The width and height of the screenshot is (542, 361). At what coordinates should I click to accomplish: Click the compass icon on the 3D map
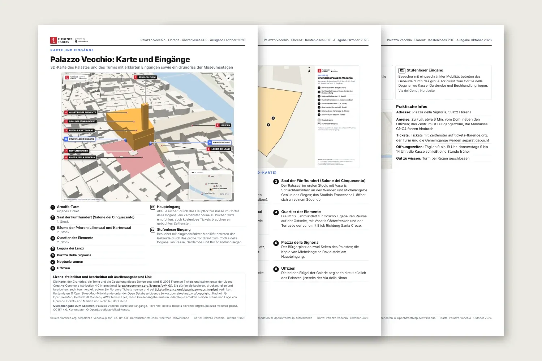coord(228,78)
